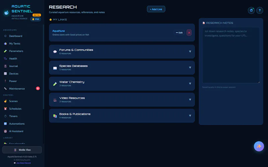Click the Scenes hand icon

click(5, 101)
